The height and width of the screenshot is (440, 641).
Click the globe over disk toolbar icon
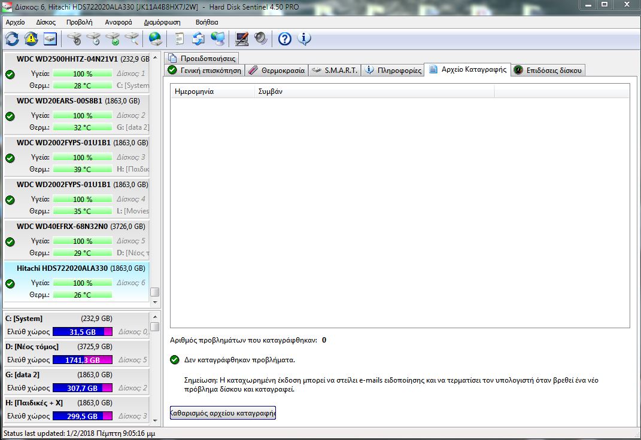coord(156,39)
